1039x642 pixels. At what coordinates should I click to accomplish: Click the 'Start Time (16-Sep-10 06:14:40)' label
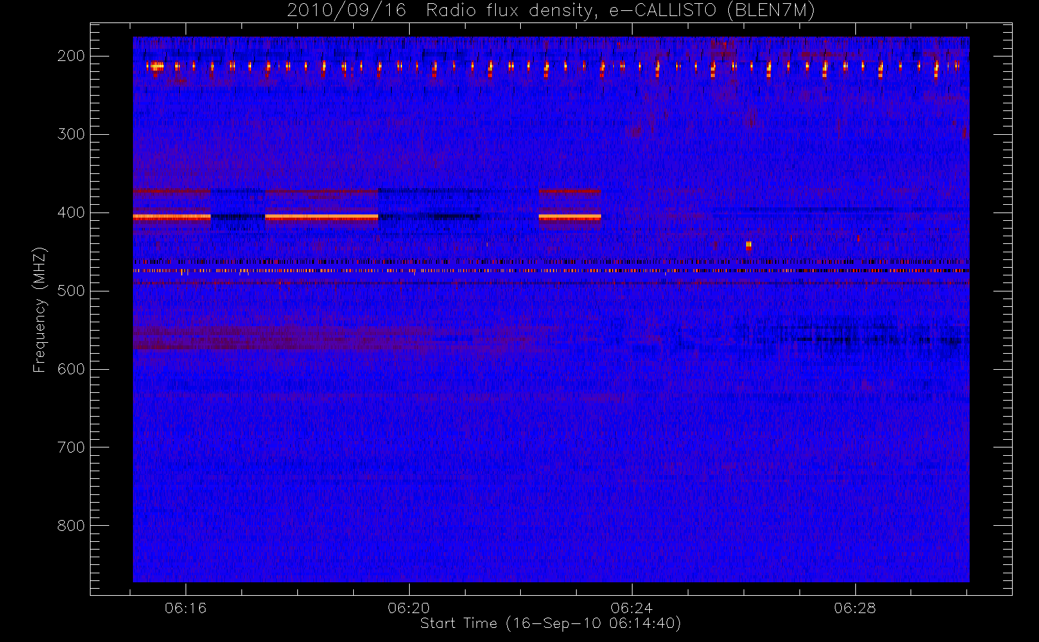click(550, 623)
